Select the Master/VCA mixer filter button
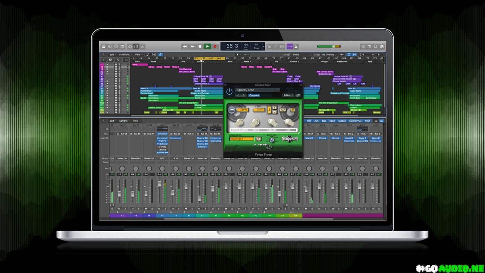Image resolution: width=485 pixels, height=273 pixels. click(x=355, y=121)
